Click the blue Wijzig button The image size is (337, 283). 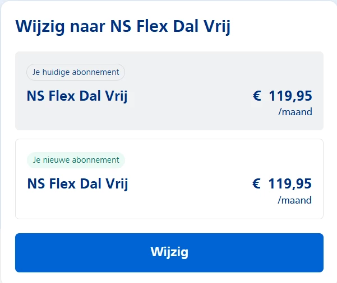coord(169,252)
